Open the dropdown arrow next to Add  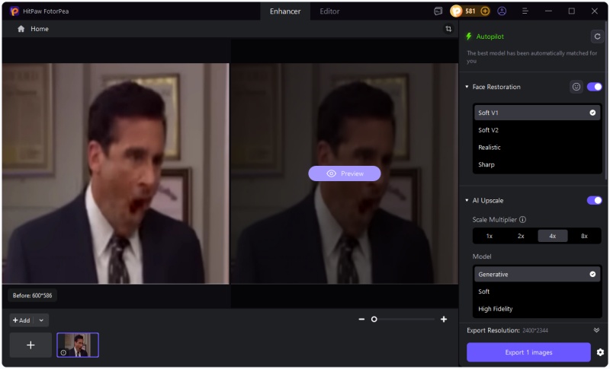[x=41, y=320]
